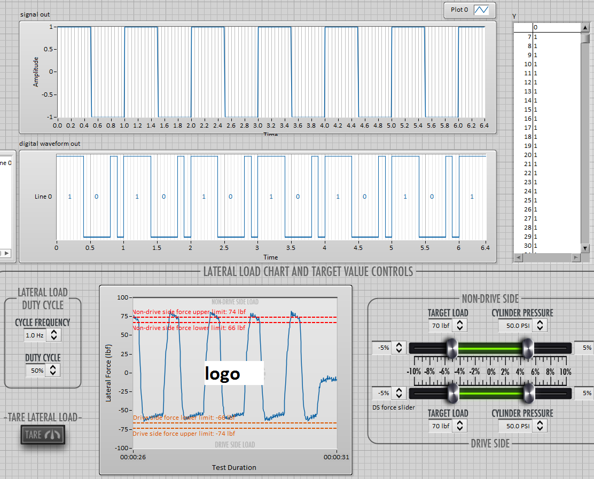Click the DS force slider 5% upper limit field
594x479 pixels.
[585, 393]
